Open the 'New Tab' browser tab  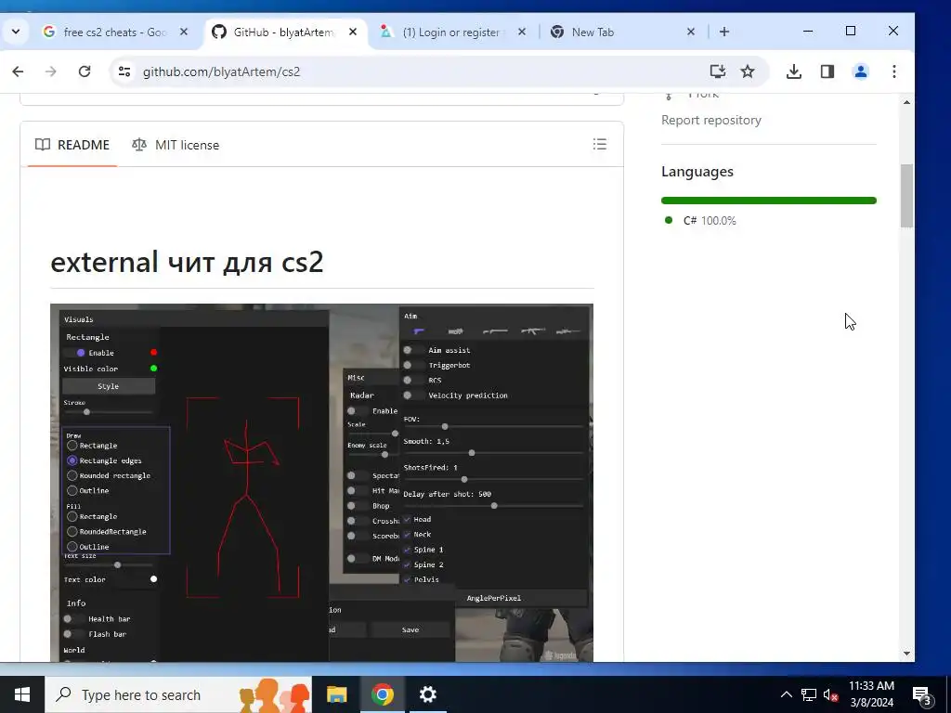[x=621, y=32]
